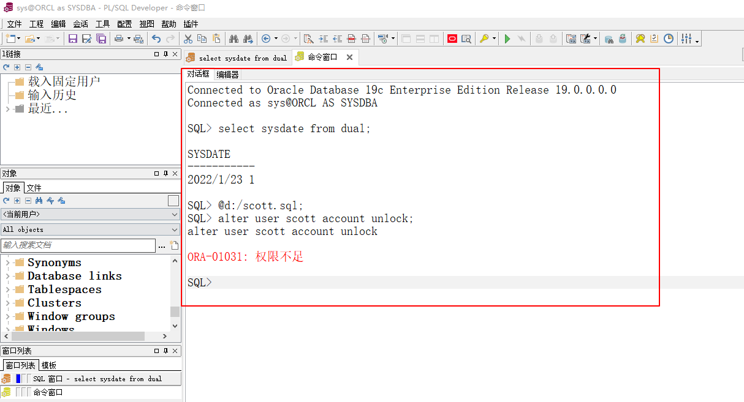Viewport: 744px width, 402px height.
Task: Click the Copy icon
Action: tap(202, 39)
